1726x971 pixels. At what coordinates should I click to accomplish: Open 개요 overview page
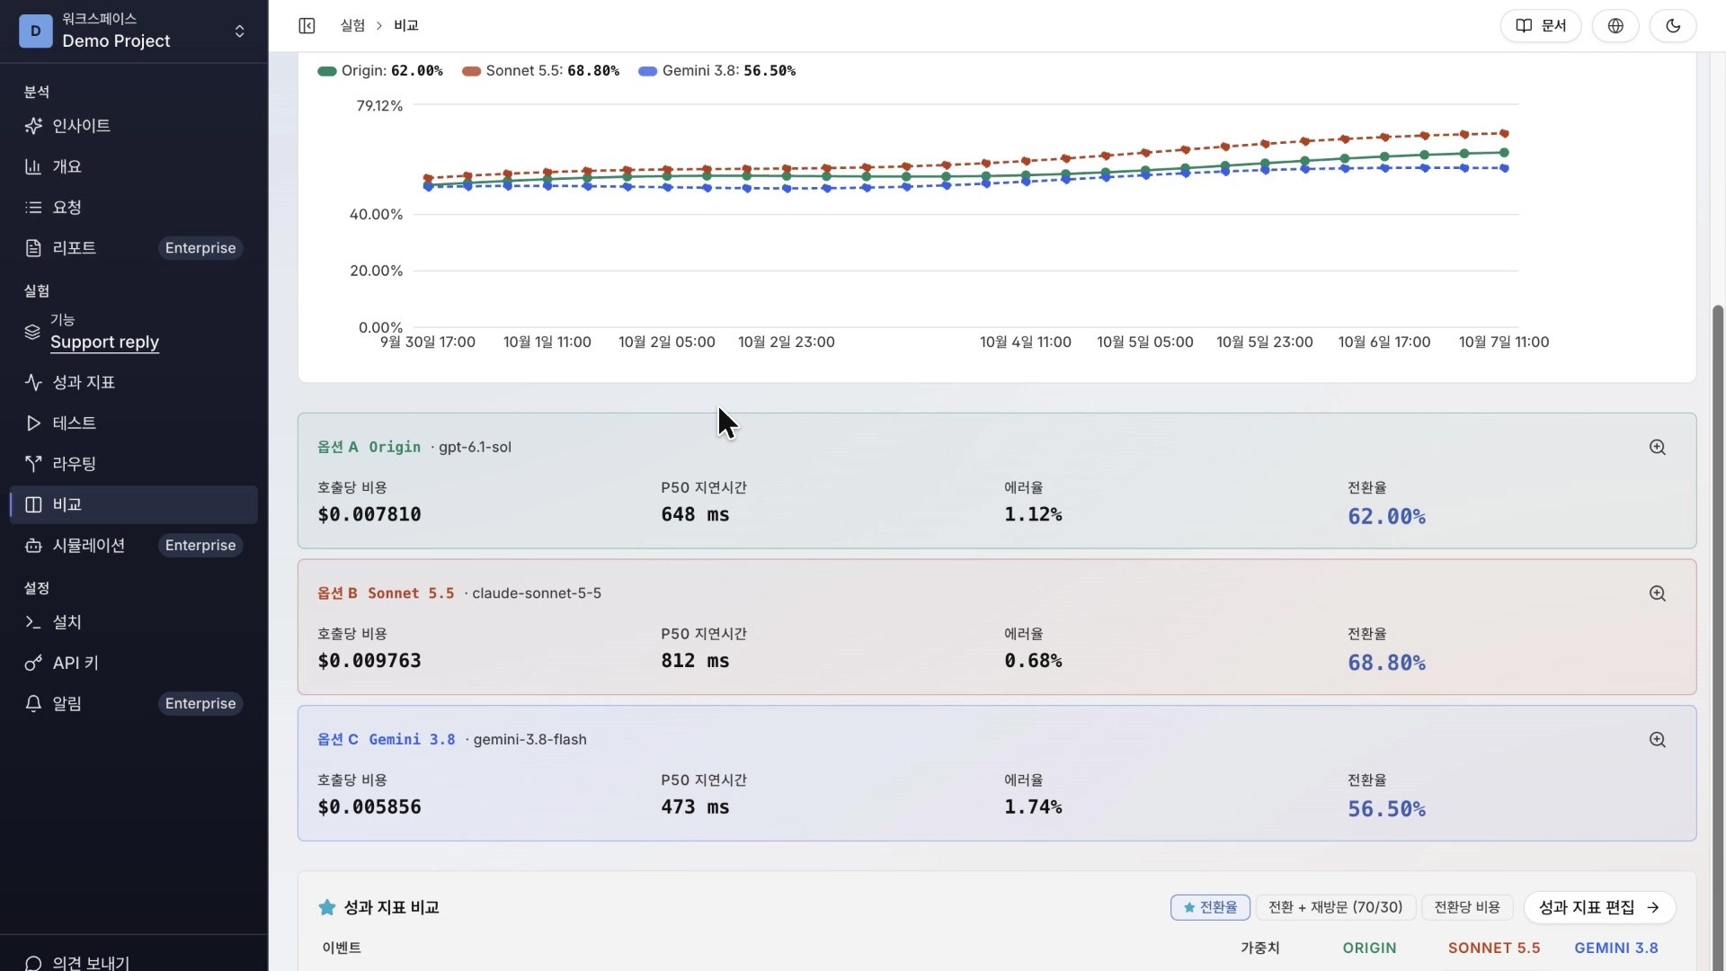point(134,166)
